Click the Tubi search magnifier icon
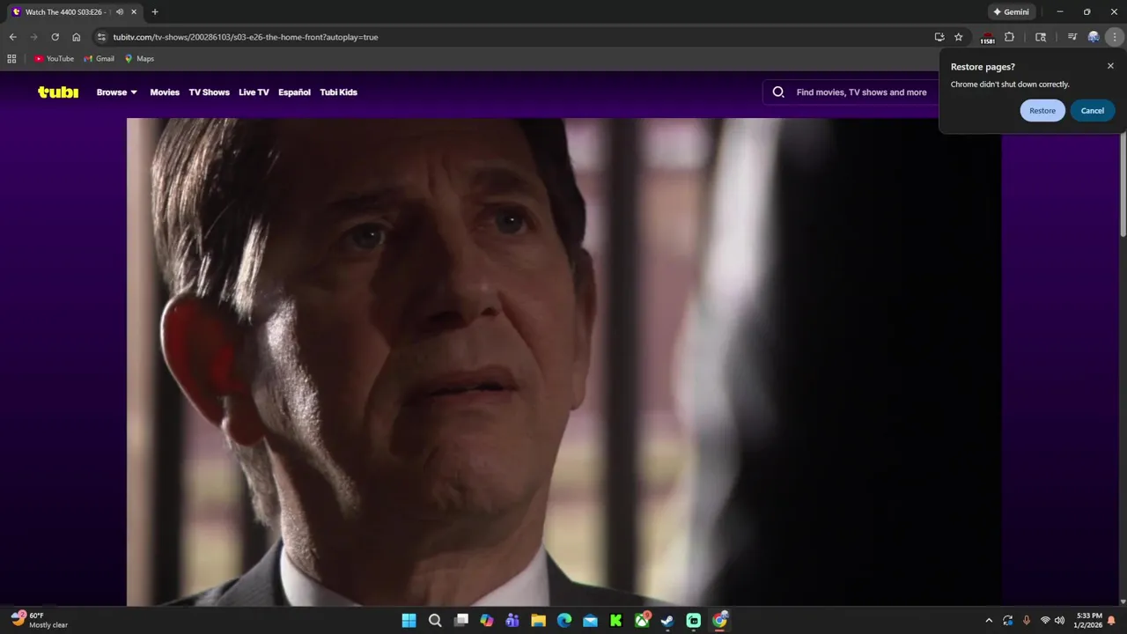 click(778, 92)
